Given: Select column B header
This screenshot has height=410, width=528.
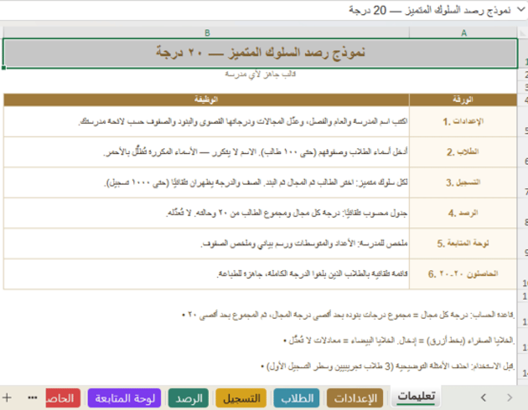Looking at the screenshot, I should pos(207,33).
